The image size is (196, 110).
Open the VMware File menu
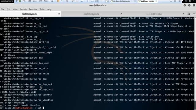24,1
